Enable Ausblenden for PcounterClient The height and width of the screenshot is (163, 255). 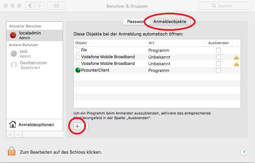(x=218, y=70)
